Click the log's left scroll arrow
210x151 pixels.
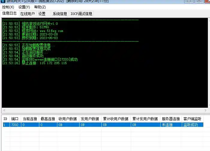tap(4, 110)
